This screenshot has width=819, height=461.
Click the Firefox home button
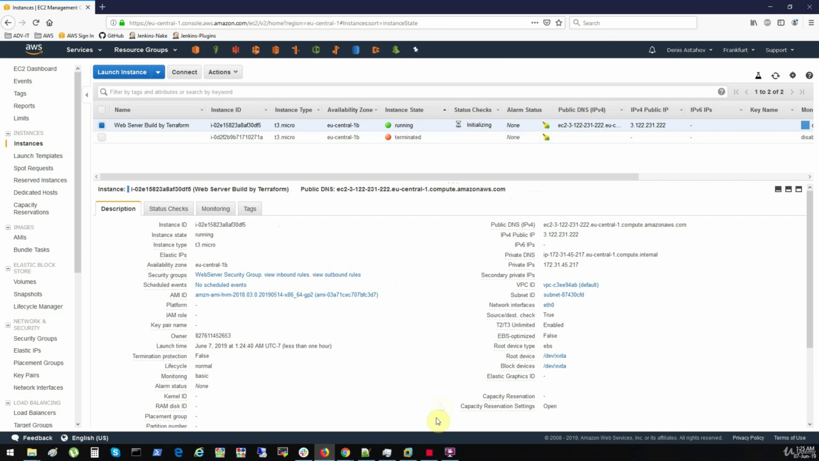[49, 22]
